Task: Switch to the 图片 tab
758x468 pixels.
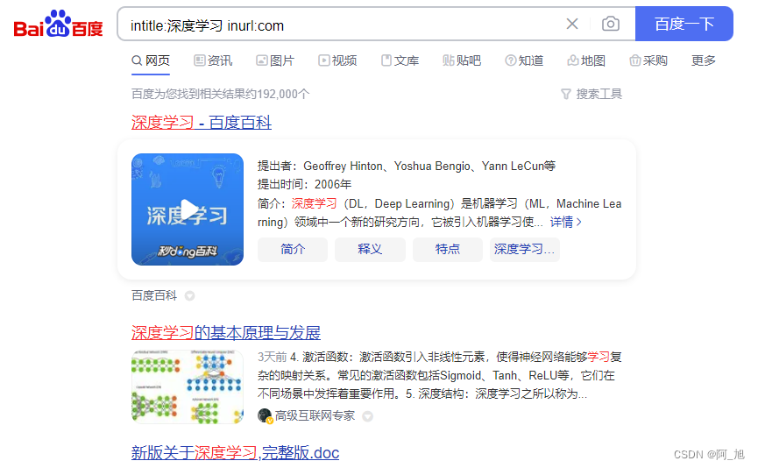Action: [x=275, y=60]
